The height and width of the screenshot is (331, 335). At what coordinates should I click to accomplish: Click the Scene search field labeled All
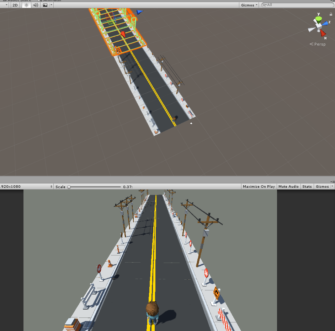click(298, 5)
